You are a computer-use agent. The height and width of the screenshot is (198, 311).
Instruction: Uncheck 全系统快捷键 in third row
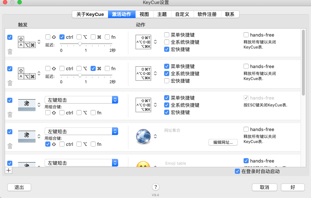[x=167, y=105]
